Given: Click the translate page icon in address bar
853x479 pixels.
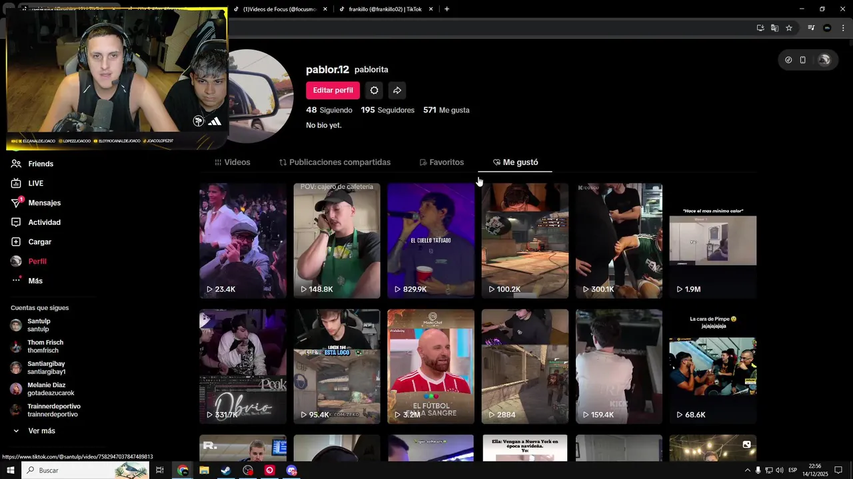Looking at the screenshot, I should pyautogui.click(x=774, y=28).
